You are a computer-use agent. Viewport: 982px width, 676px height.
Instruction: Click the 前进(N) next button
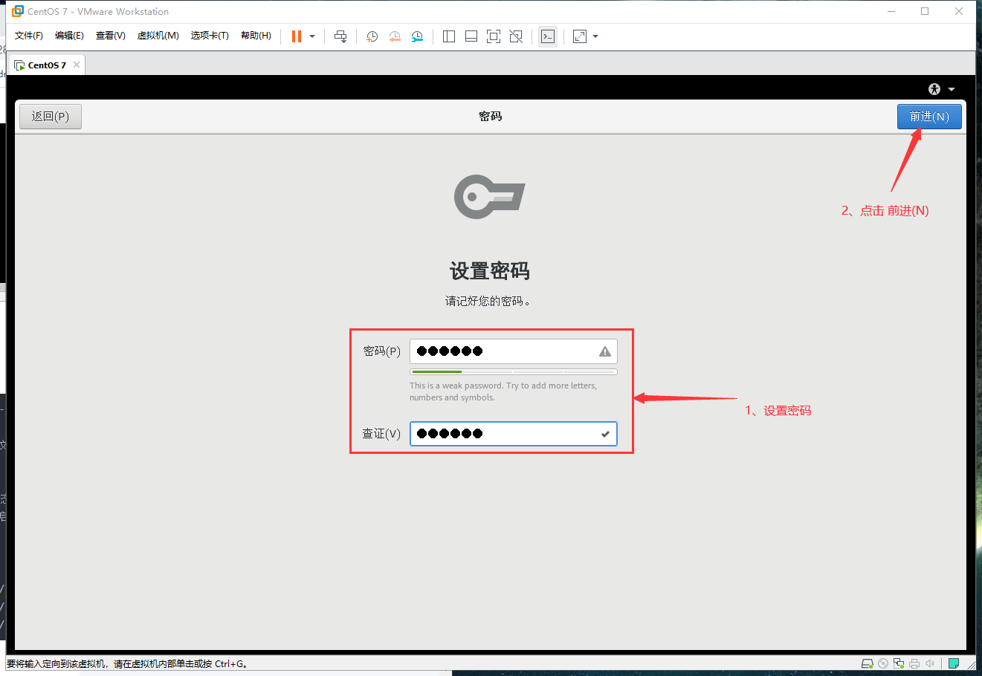click(929, 117)
